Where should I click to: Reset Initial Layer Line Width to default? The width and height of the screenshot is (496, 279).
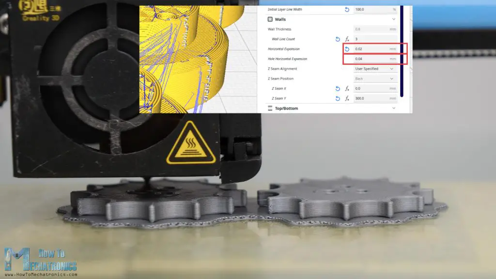click(x=346, y=9)
